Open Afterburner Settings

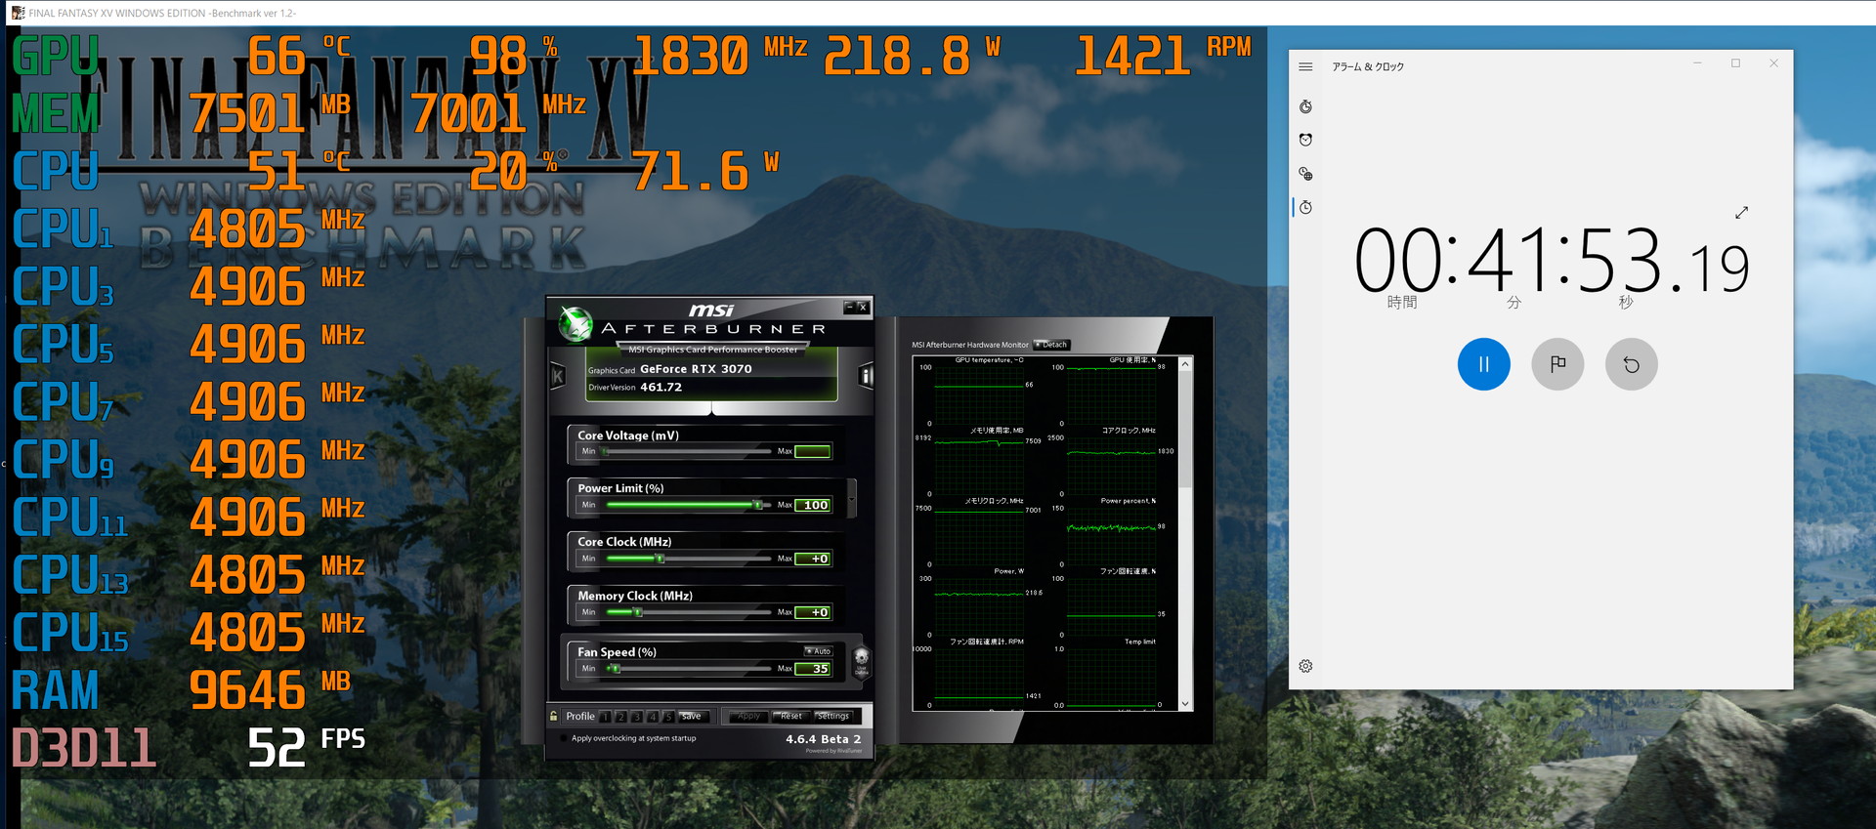click(x=833, y=717)
